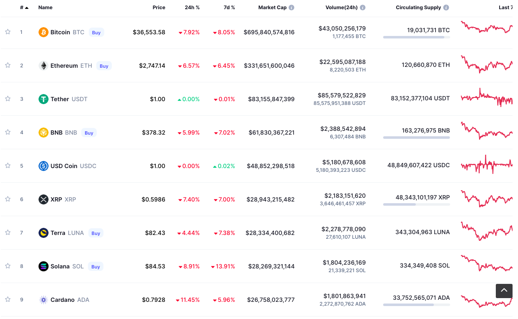Toggle watchlist star for USD Coin

pyautogui.click(x=8, y=166)
